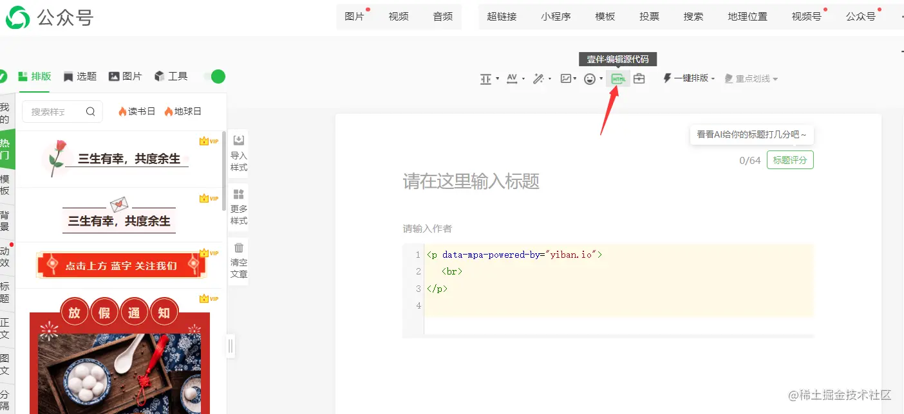Expand the AV letter spacing dropdown arrow
Image resolution: width=904 pixels, height=414 pixels.
(523, 79)
